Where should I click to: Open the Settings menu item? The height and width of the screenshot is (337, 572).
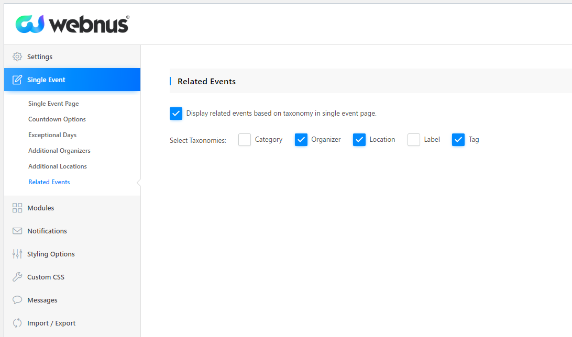pos(72,57)
